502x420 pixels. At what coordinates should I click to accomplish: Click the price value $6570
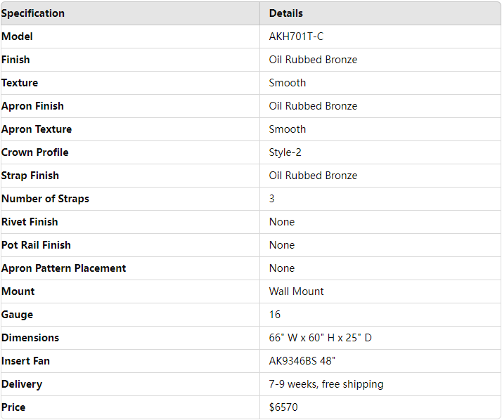tap(283, 407)
